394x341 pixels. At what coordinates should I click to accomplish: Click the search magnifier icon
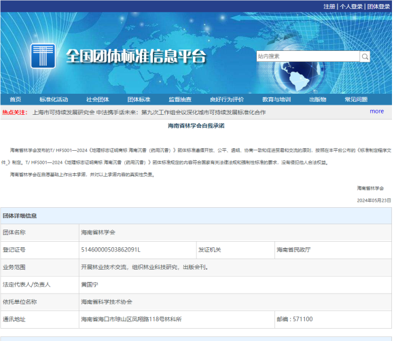365,56
